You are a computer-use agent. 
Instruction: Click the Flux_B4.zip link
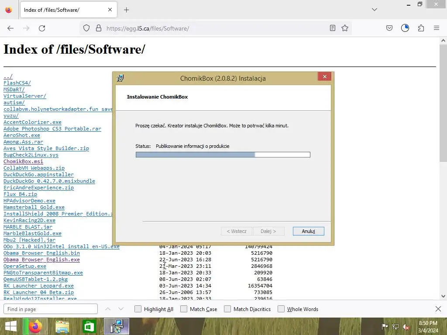(x=20, y=194)
